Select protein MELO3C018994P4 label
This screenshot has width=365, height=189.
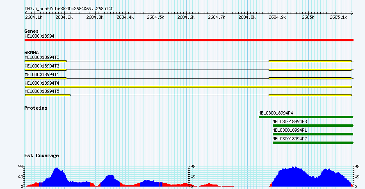pos(276,113)
